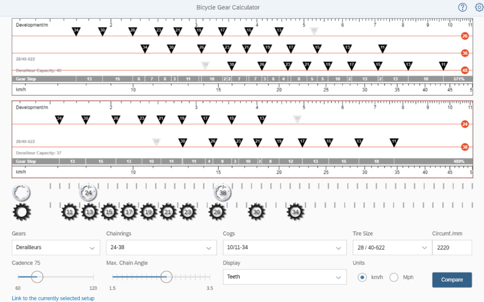This screenshot has width=484, height=302.
Task: Expand the Chainrings 24-38 dropdown
Action: [x=161, y=247]
